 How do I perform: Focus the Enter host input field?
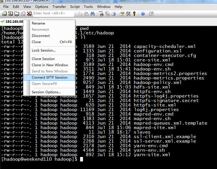54,13
